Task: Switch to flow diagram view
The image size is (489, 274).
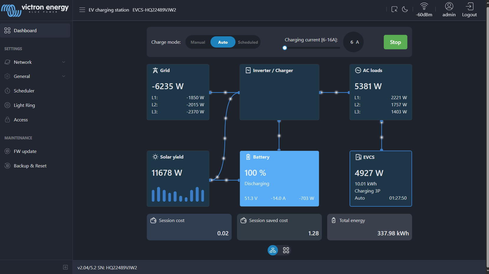Action: (273, 250)
